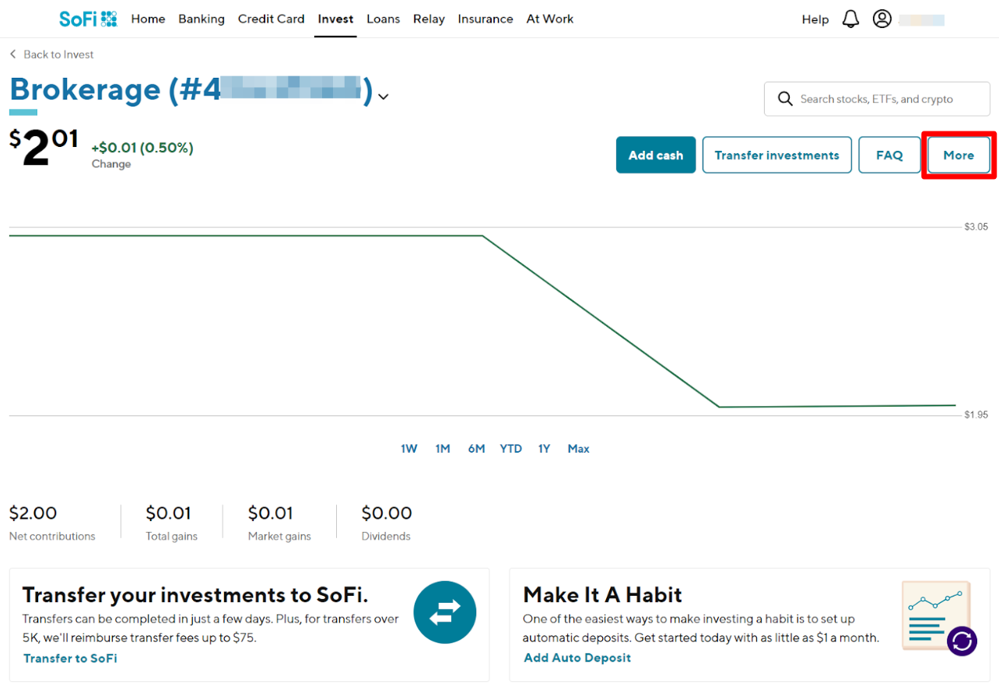Select the YTD chart range
This screenshot has width=999, height=693.
pyautogui.click(x=511, y=449)
